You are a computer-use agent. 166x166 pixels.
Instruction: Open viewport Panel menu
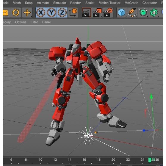click(x=46, y=22)
